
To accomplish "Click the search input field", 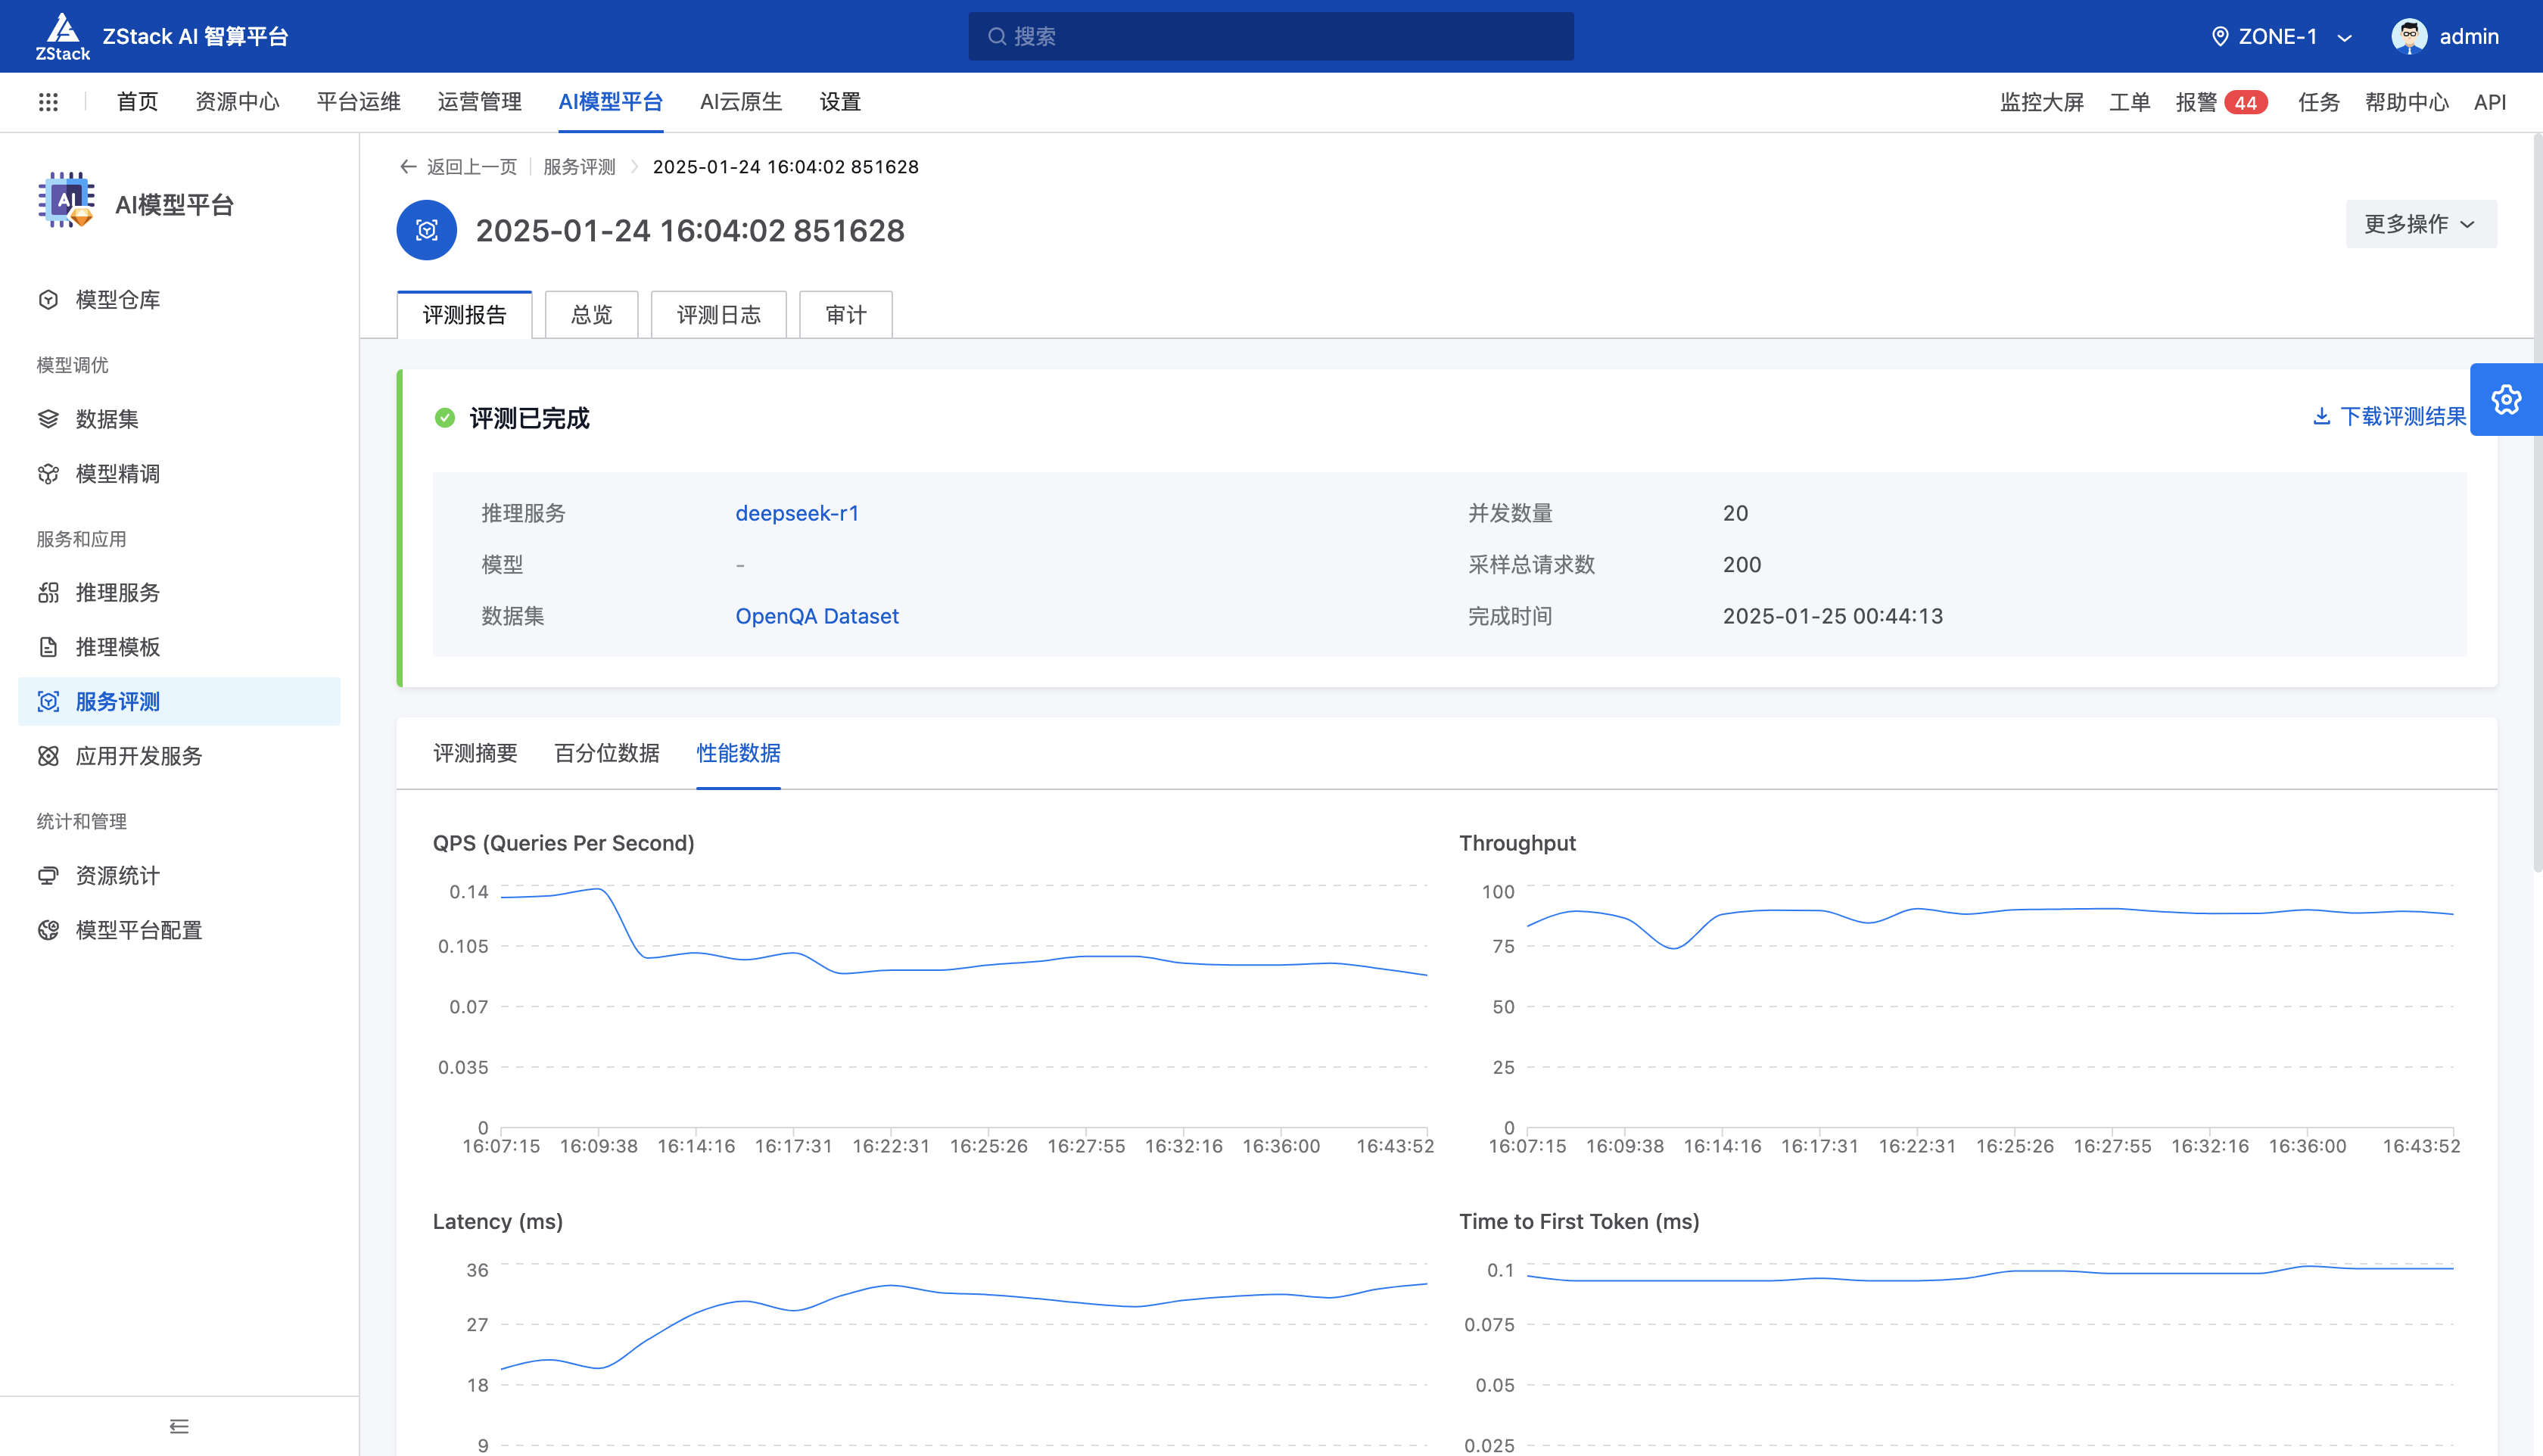I will click(1270, 36).
